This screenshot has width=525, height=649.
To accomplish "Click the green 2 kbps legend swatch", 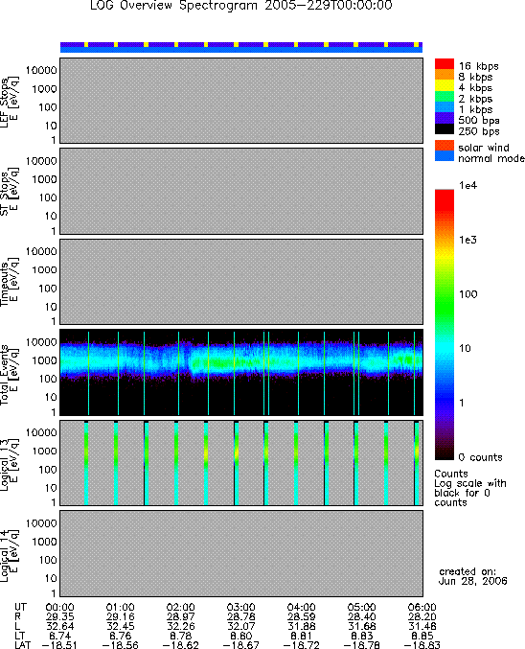I will [x=444, y=97].
